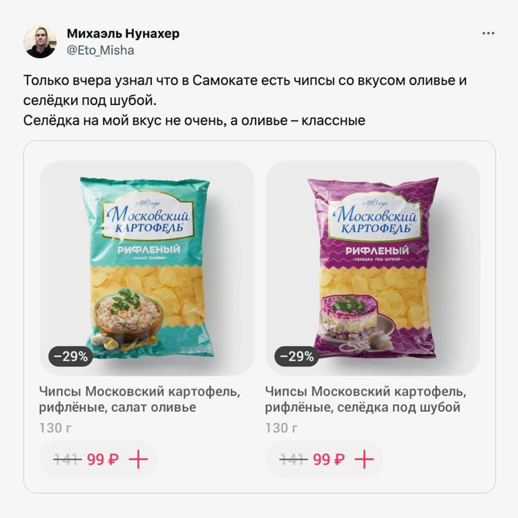The image size is (518, 518).
Task: Click the 130 г weight under селёдка chips
Action: pos(282,428)
